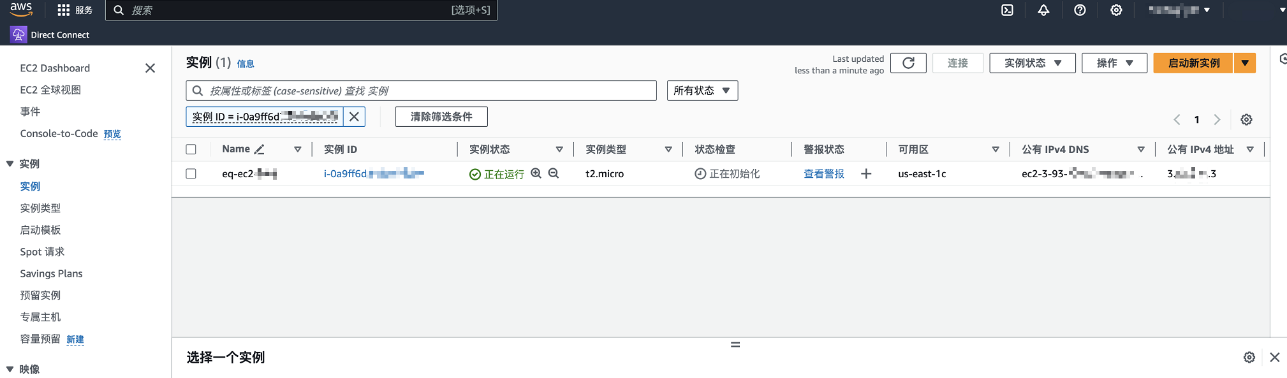The image size is (1287, 378).
Task: Edit the Name column pencil icon
Action: 259,149
